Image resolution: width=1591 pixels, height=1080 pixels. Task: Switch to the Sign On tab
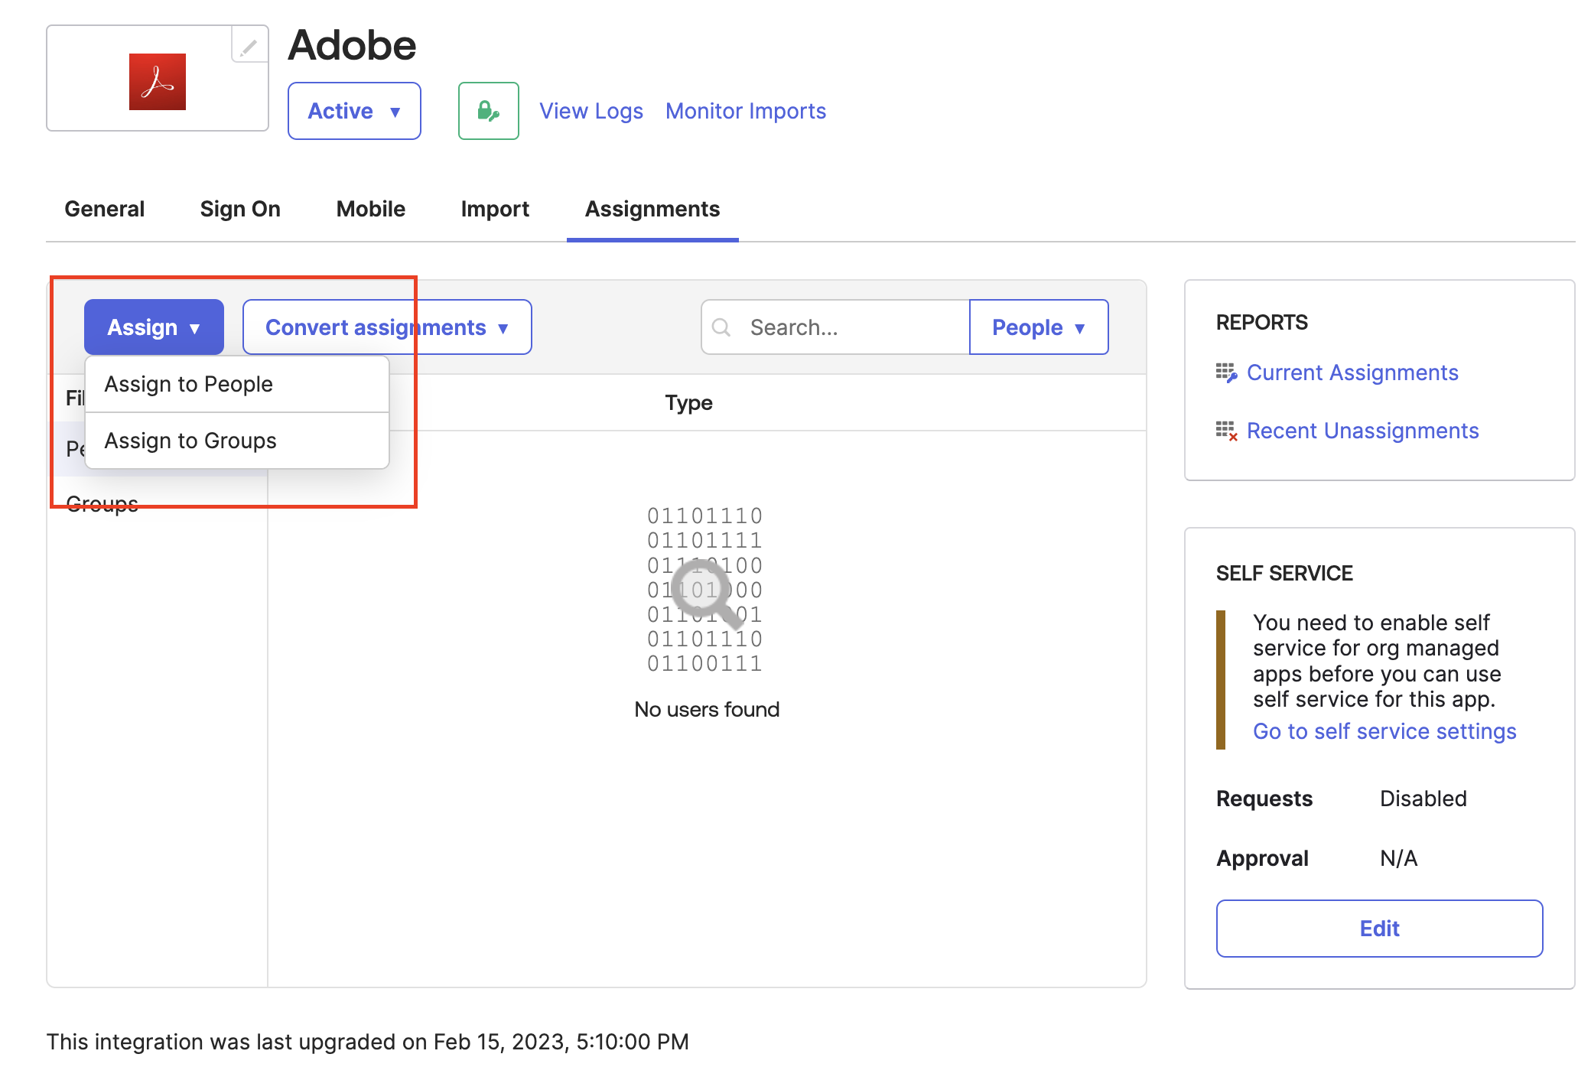(240, 209)
